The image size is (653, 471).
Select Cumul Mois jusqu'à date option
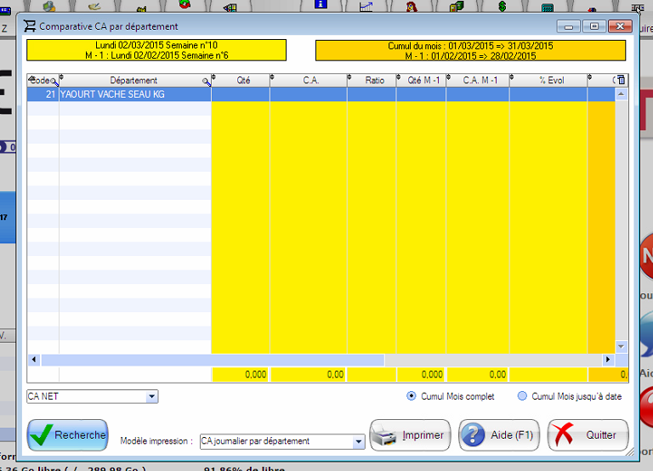[522, 396]
